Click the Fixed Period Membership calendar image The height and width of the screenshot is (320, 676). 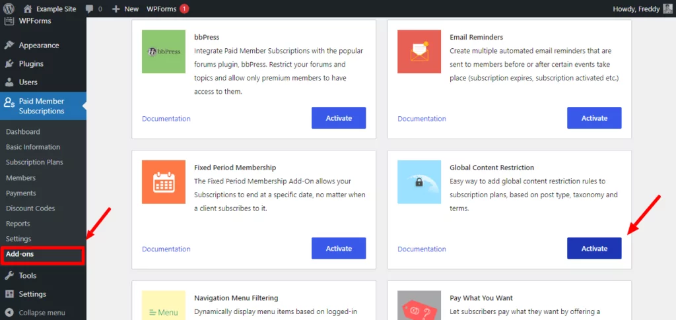click(164, 181)
